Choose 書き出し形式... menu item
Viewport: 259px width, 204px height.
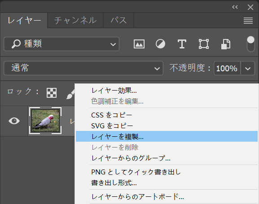pyautogui.click(x=167, y=183)
